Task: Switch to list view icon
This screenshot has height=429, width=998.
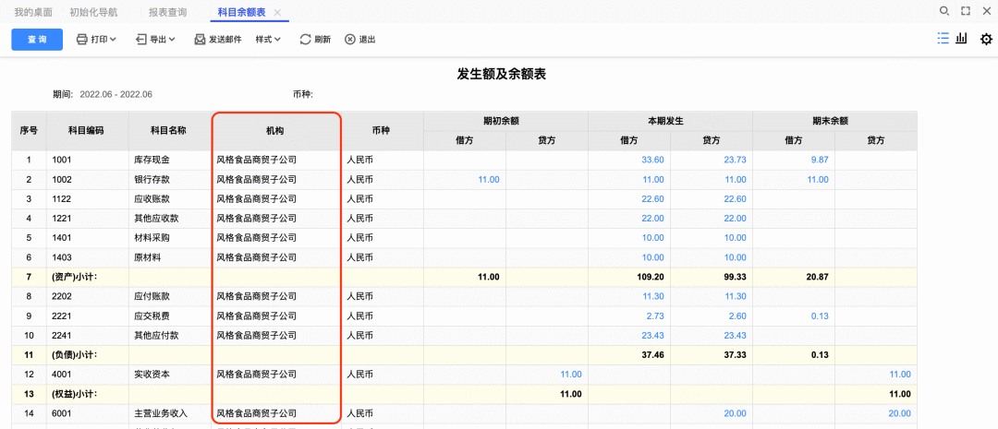Action: pyautogui.click(x=943, y=39)
